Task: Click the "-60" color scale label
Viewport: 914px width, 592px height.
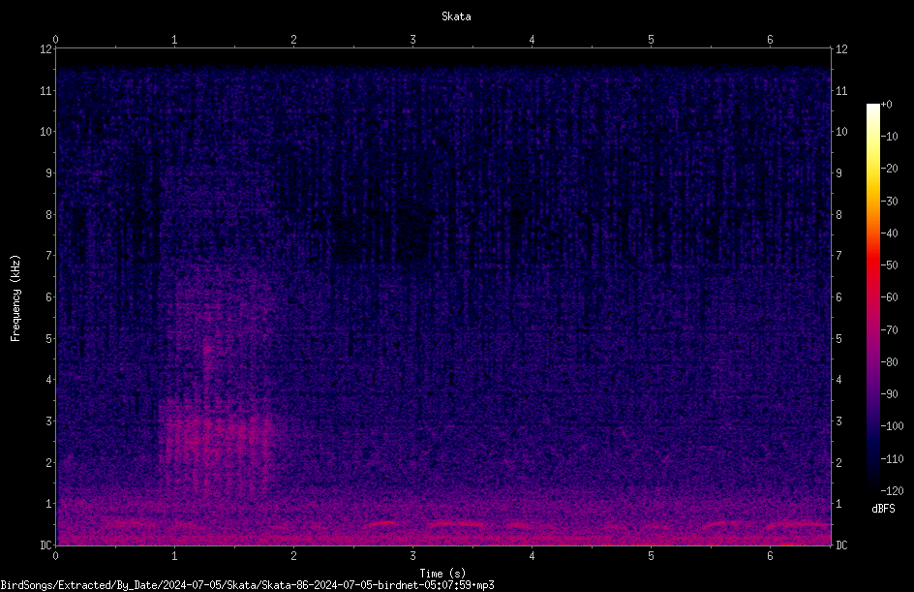Action: [889, 297]
